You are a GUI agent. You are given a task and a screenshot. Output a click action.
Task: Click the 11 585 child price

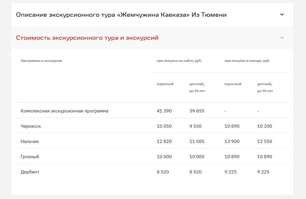pos(197,141)
